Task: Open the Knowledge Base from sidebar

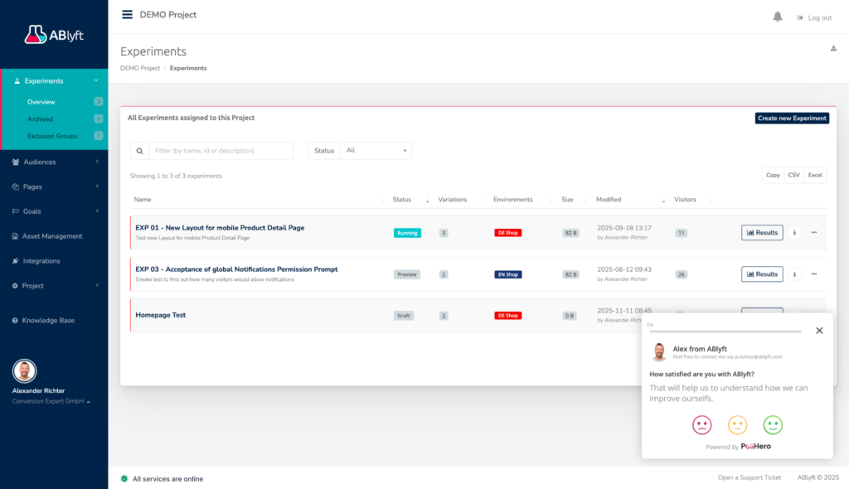Action: tap(48, 321)
